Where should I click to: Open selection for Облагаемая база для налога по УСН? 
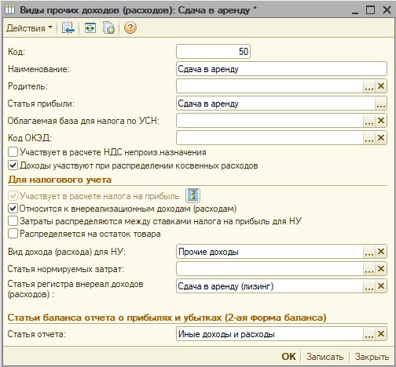click(369, 121)
